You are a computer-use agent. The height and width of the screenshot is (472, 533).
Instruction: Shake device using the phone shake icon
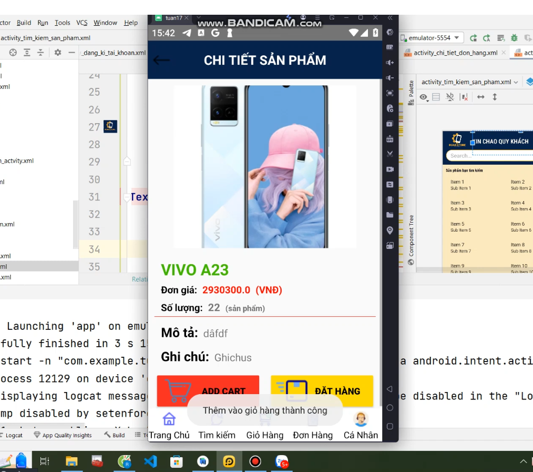[x=390, y=200]
